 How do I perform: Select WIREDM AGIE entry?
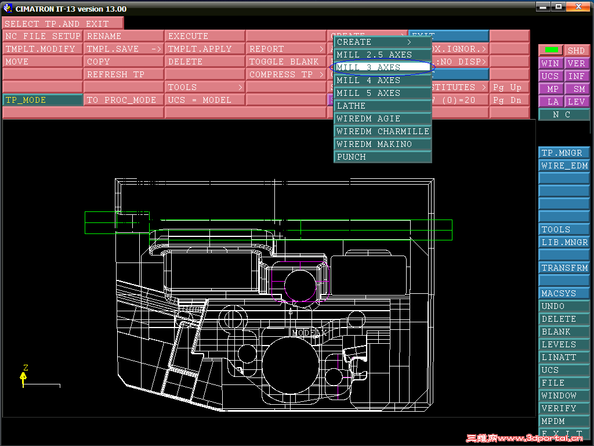[x=383, y=118]
